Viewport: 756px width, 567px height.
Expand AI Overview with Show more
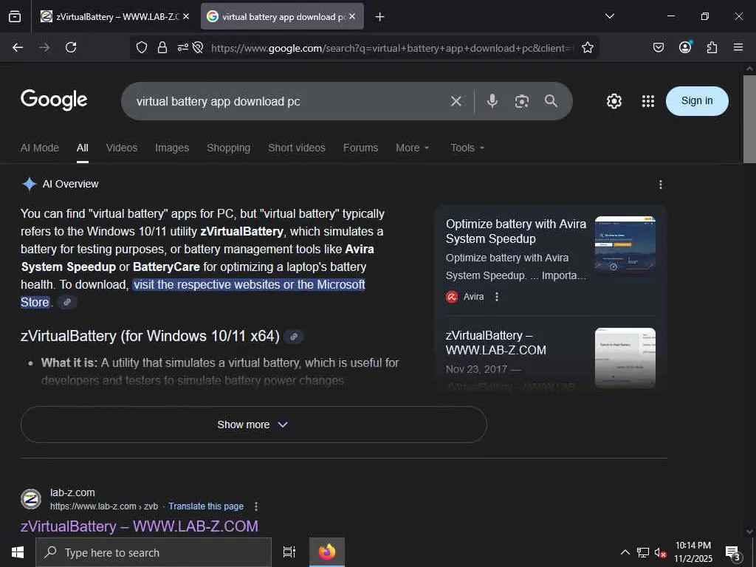pyautogui.click(x=254, y=425)
